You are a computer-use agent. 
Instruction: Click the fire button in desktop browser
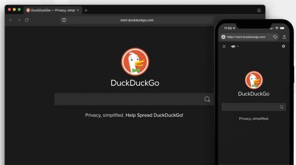click(x=259, y=11)
